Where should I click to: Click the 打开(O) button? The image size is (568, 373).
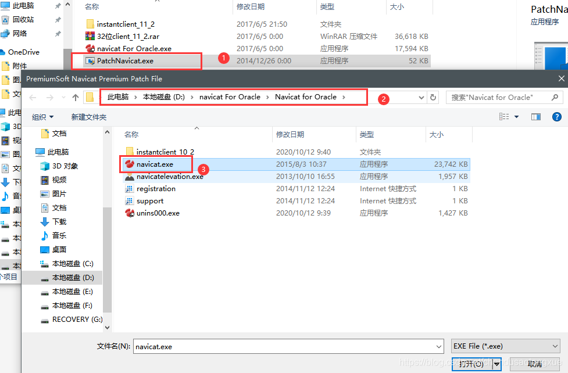tap(472, 364)
